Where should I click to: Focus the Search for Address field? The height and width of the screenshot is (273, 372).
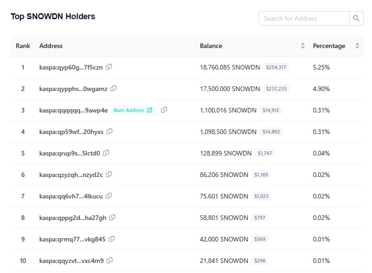(x=304, y=18)
